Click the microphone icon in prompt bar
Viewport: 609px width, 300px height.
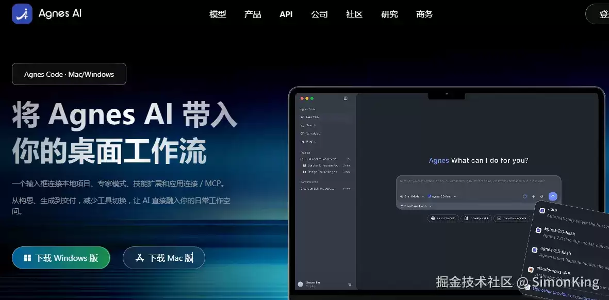coord(542,196)
